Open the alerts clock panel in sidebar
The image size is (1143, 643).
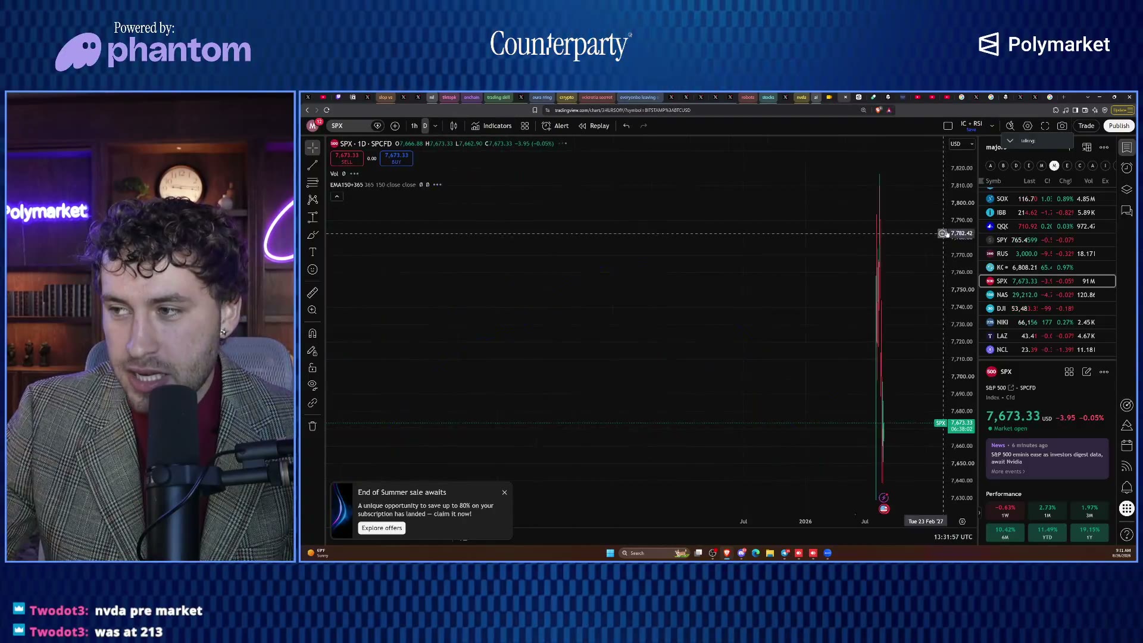point(1126,168)
